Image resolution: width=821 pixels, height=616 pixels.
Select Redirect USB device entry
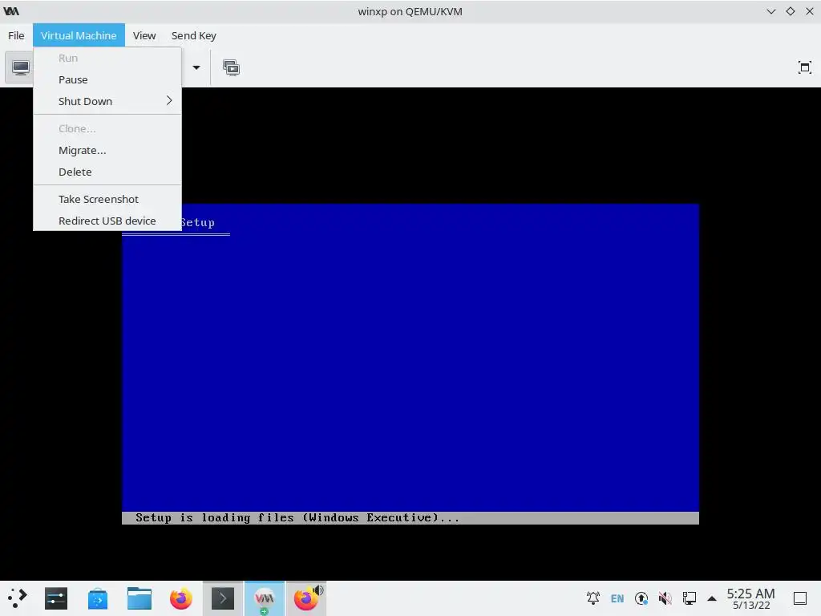pyautogui.click(x=107, y=221)
